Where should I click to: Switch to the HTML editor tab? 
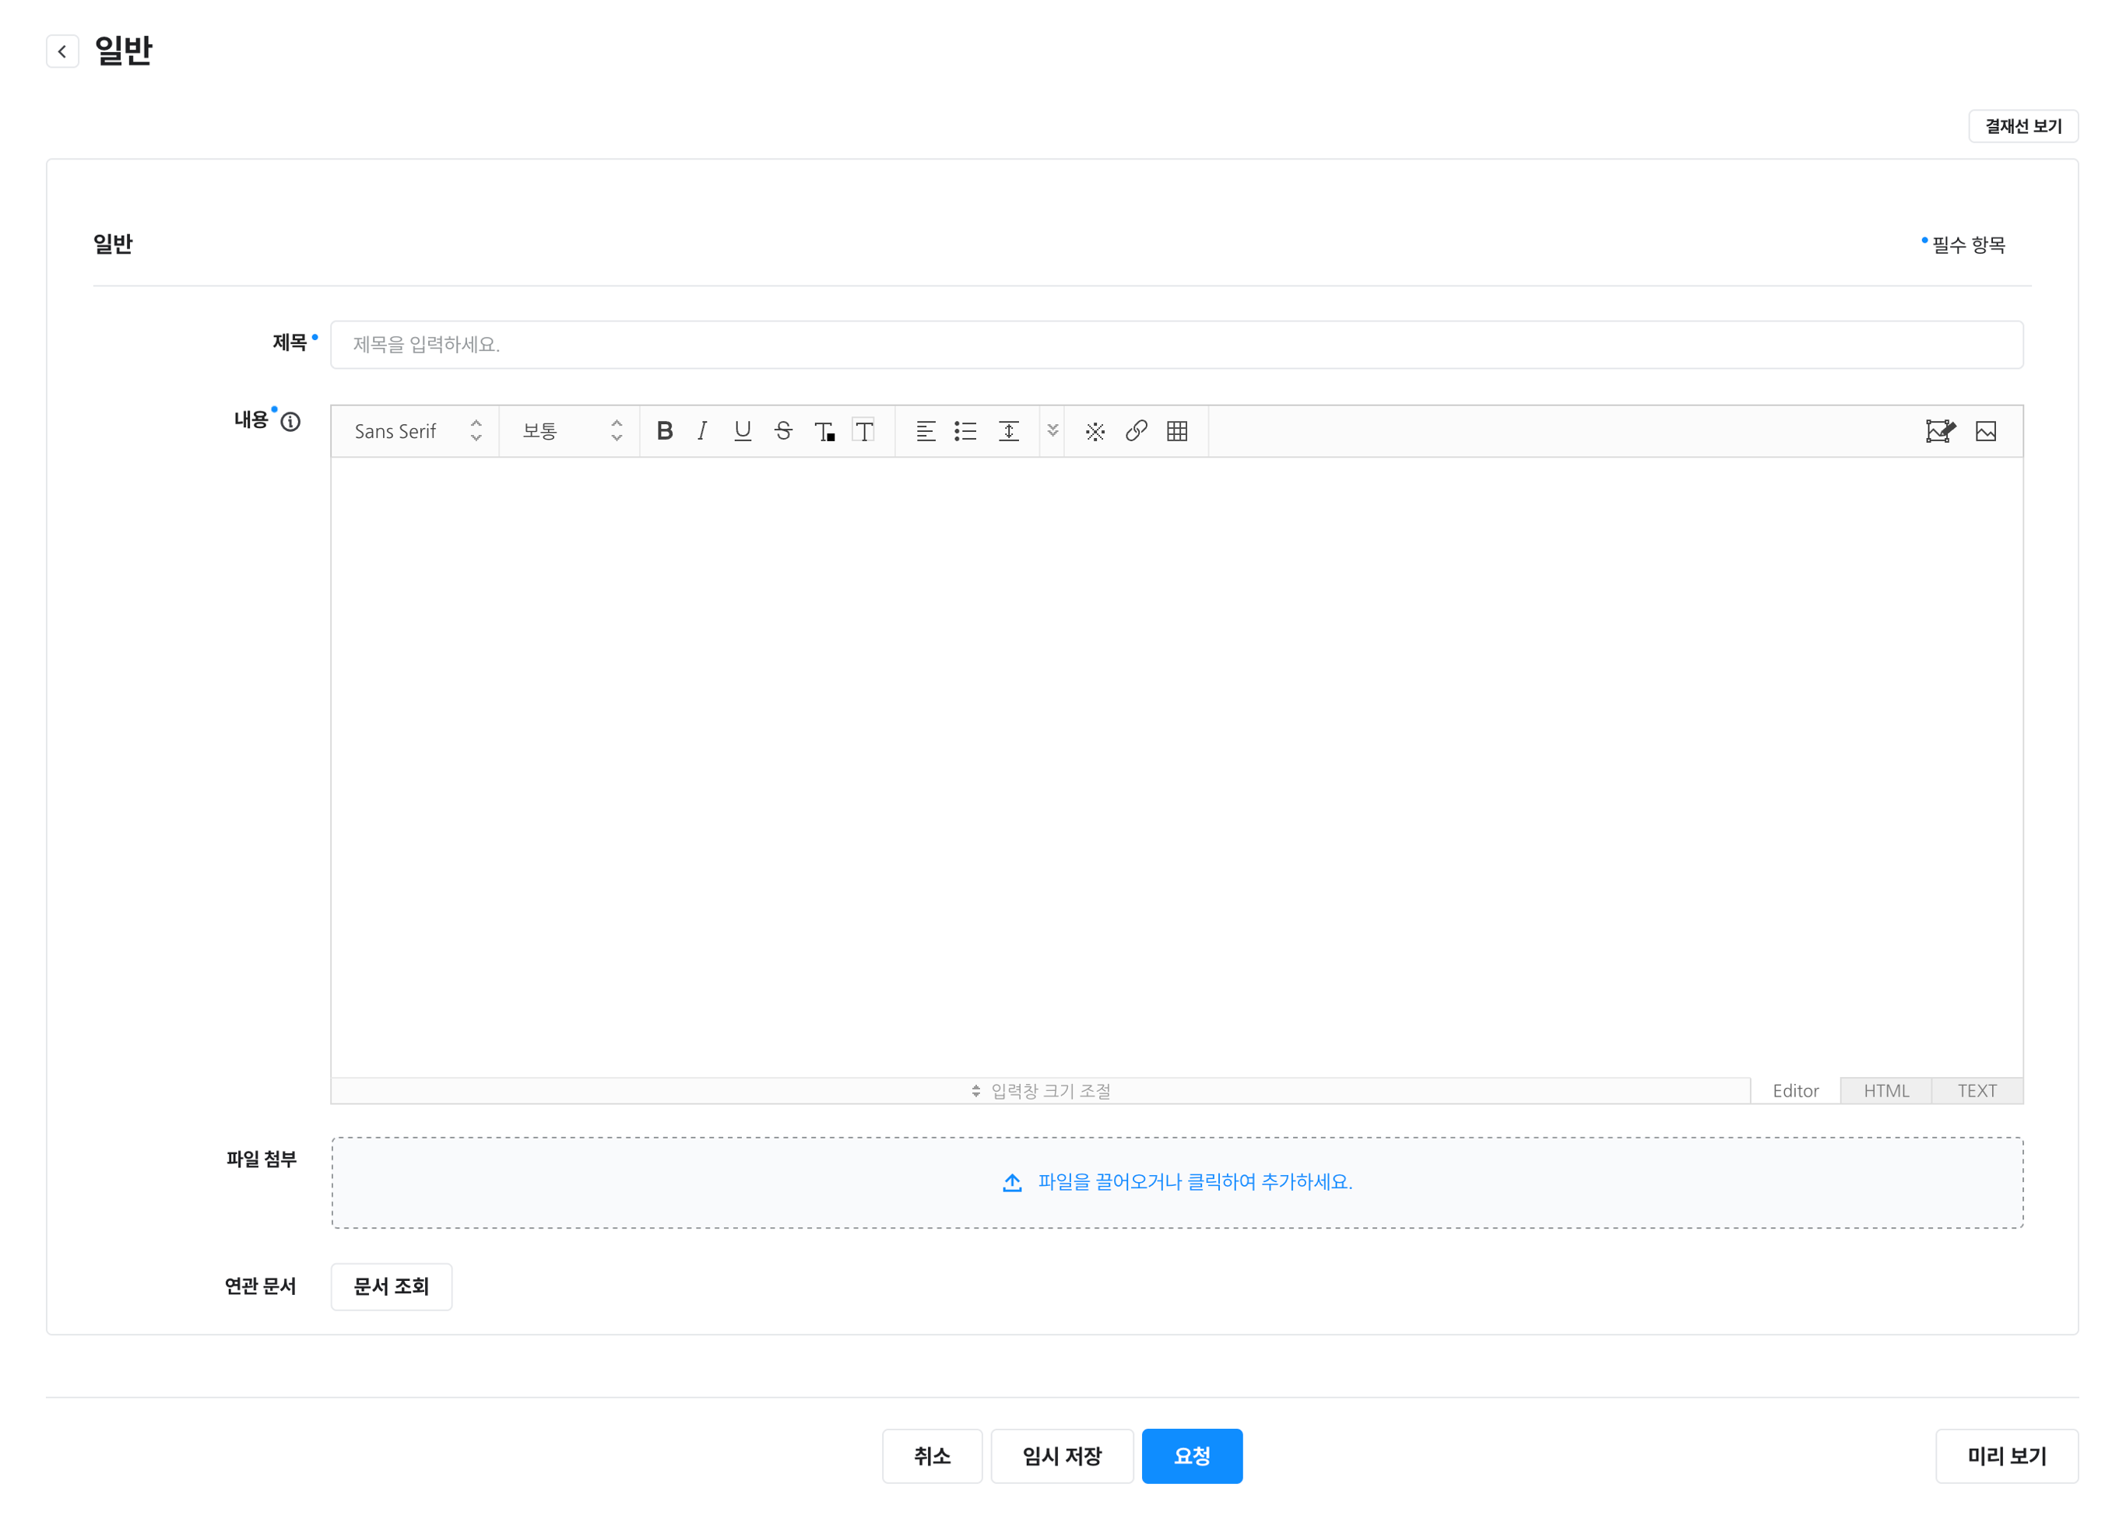coord(1885,1090)
